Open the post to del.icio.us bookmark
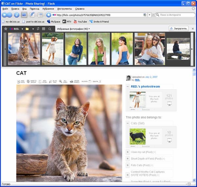Image resolution: width=197 pixels, height=187 pixels. pyautogui.click(x=33, y=21)
